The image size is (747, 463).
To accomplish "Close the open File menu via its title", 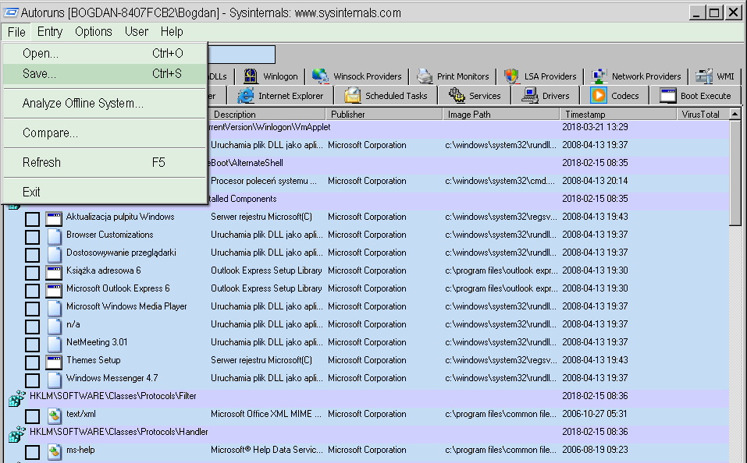I will (x=16, y=32).
